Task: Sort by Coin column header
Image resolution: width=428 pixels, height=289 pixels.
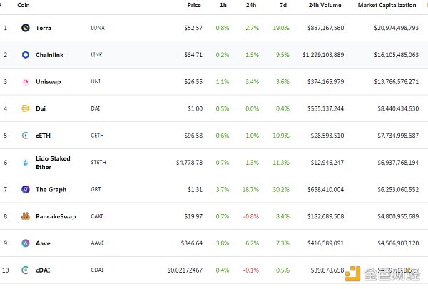Action: 23,5
